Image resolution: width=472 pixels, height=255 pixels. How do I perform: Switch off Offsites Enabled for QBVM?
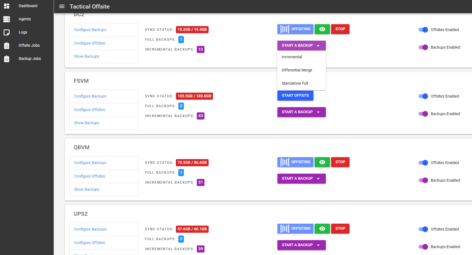tap(423, 163)
